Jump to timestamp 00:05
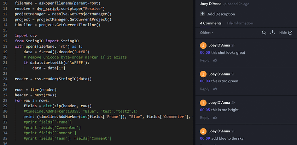This screenshot has height=145, width=297. coord(205,110)
